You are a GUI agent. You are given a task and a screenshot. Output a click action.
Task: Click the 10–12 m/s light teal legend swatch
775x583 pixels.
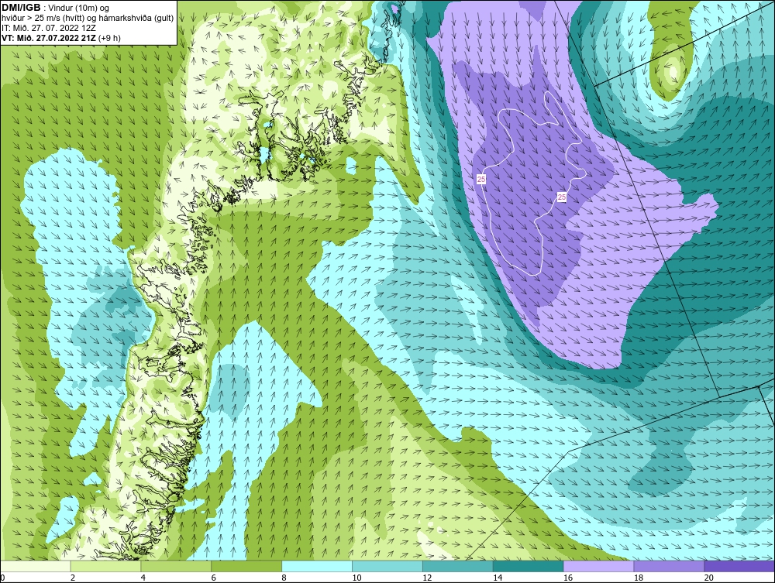(x=387, y=566)
